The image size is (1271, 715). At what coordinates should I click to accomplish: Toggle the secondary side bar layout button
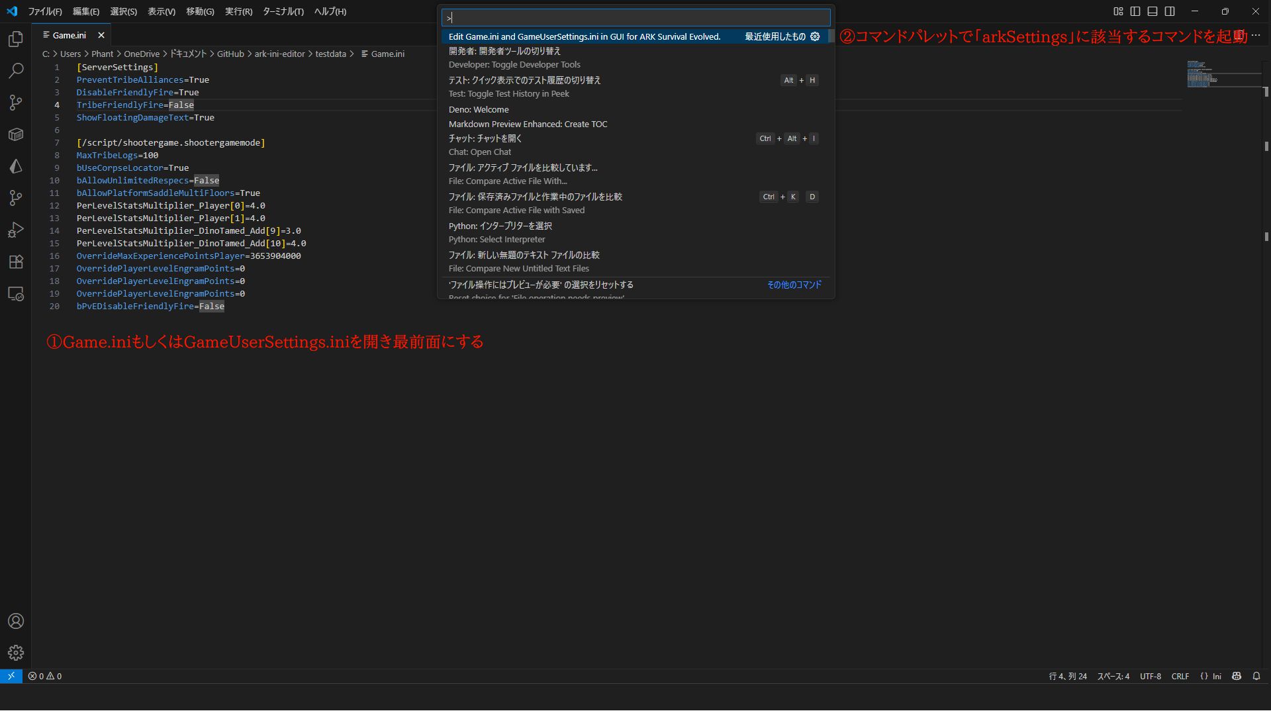pyautogui.click(x=1170, y=11)
